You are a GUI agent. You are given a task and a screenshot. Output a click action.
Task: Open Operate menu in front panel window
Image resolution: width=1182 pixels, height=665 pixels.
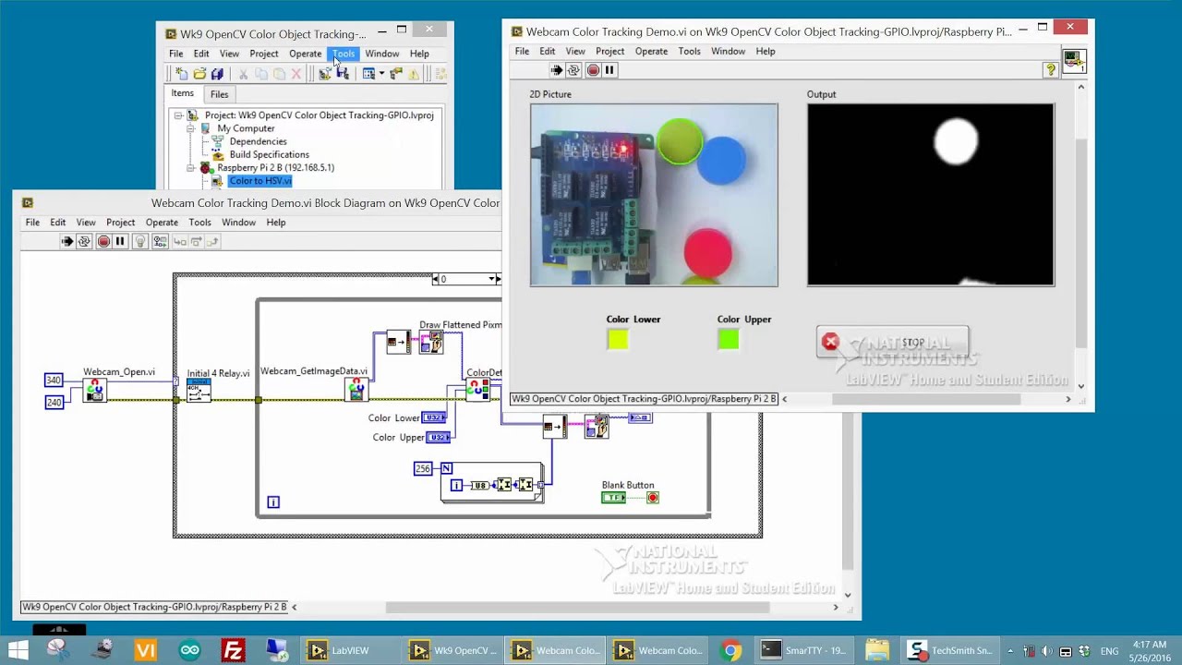point(651,51)
